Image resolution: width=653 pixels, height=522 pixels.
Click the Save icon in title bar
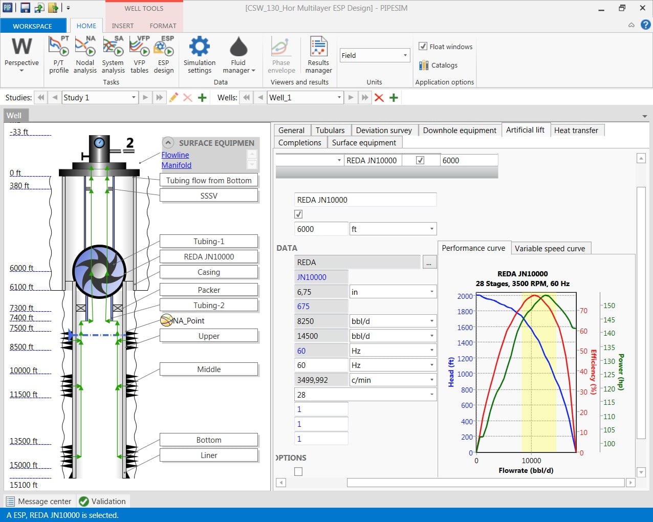point(25,8)
